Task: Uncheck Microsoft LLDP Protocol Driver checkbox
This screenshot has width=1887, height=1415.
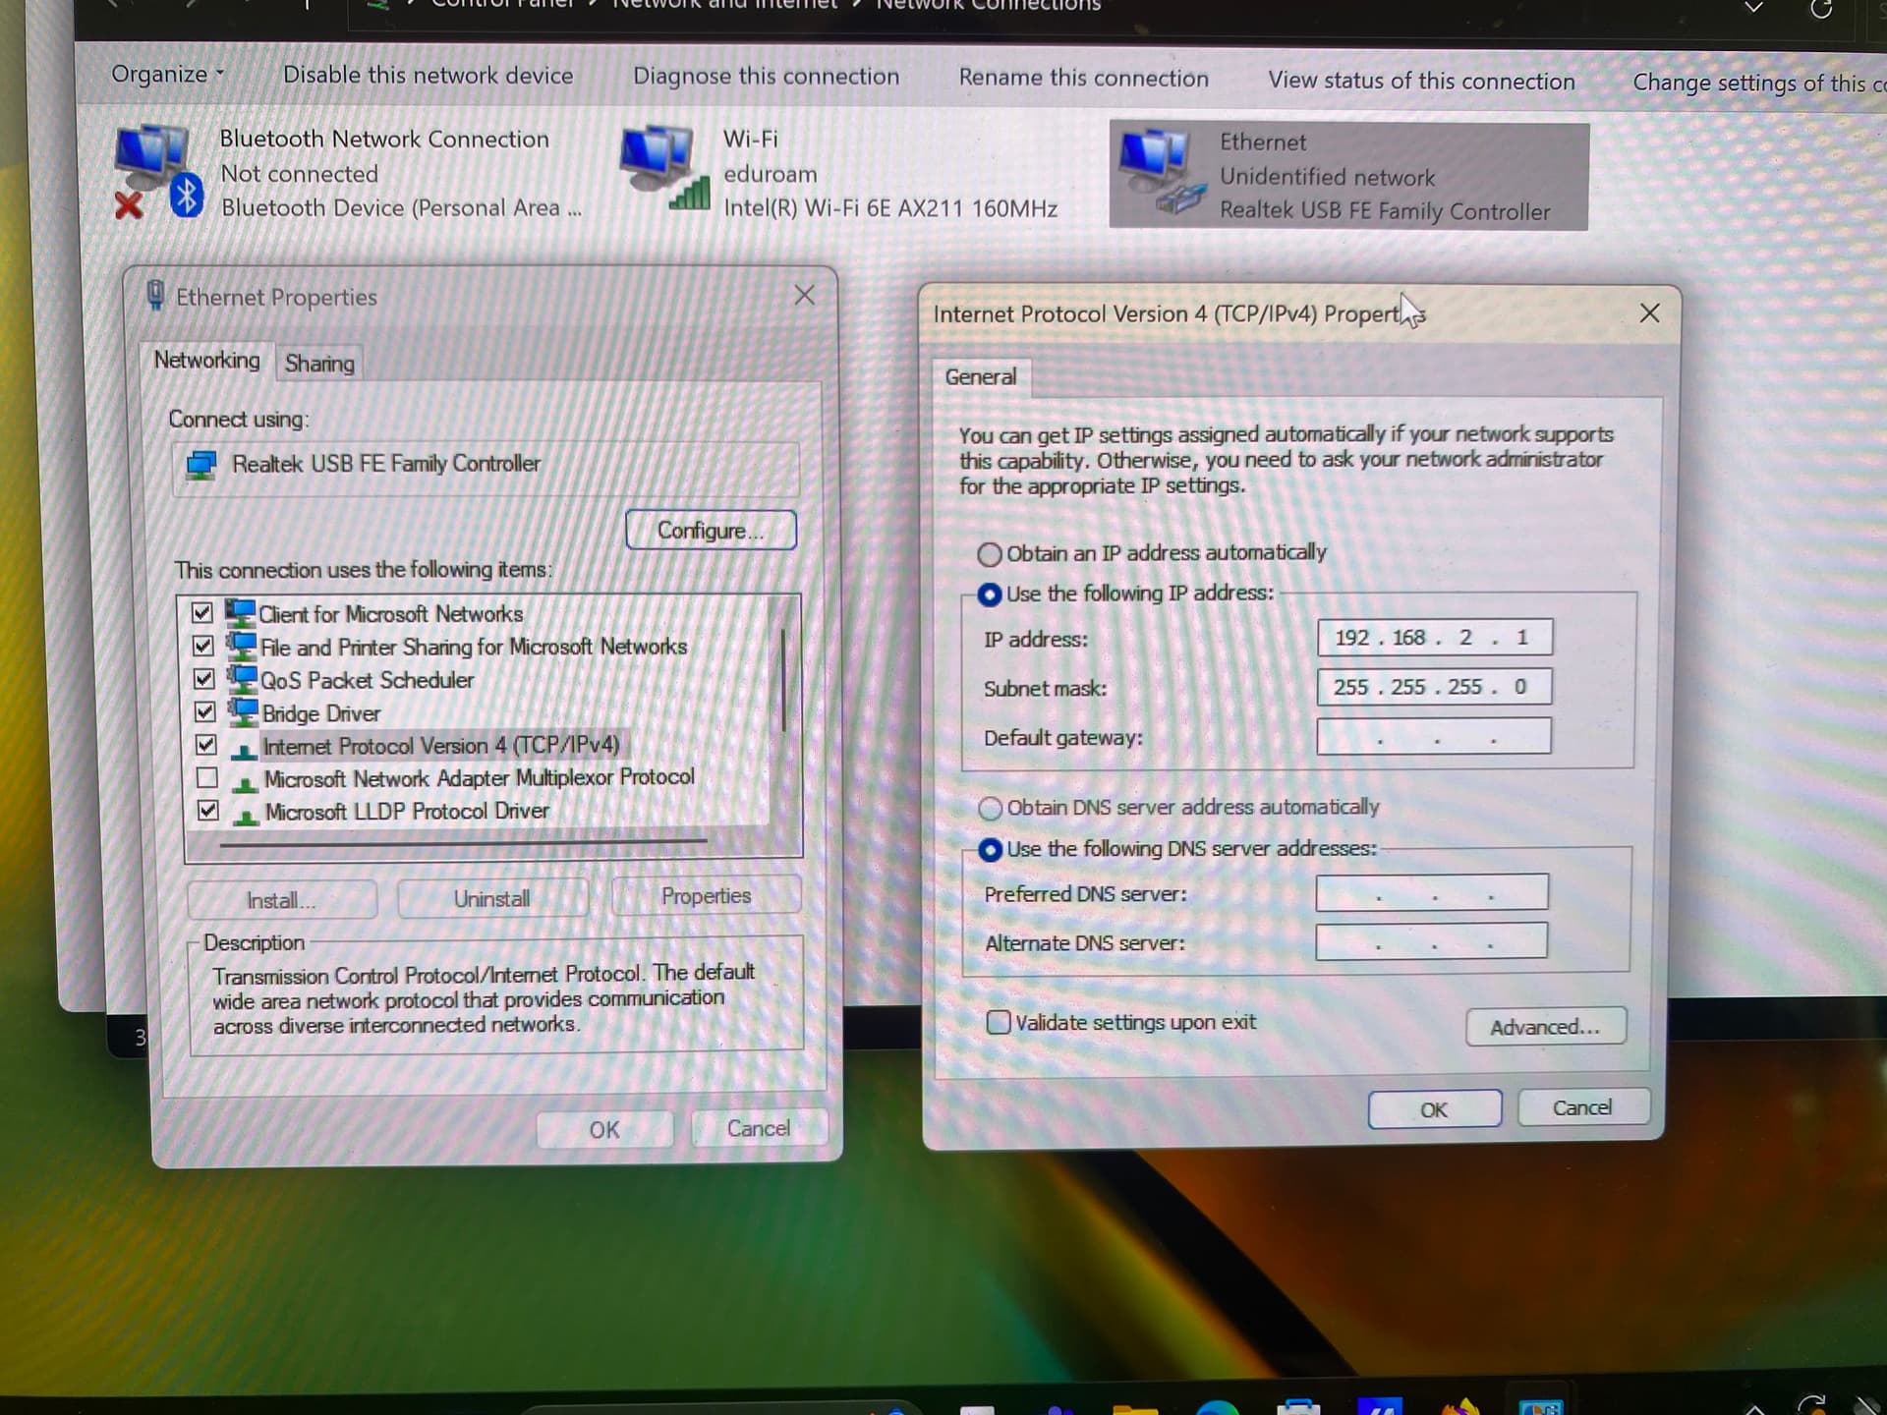Action: 207,812
